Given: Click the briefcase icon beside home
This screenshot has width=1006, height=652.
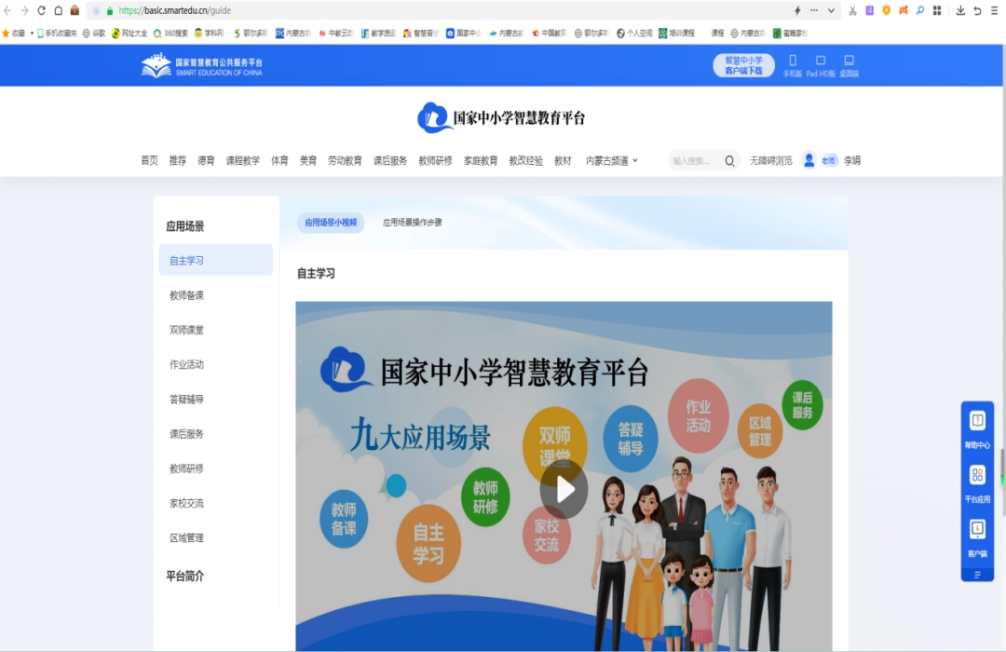Looking at the screenshot, I should (x=75, y=10).
